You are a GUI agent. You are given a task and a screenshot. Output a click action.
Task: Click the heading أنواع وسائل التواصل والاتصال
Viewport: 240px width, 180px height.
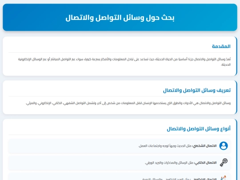(x=199, y=129)
